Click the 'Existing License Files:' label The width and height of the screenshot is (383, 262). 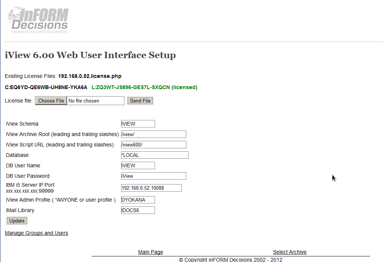pyautogui.click(x=31, y=76)
